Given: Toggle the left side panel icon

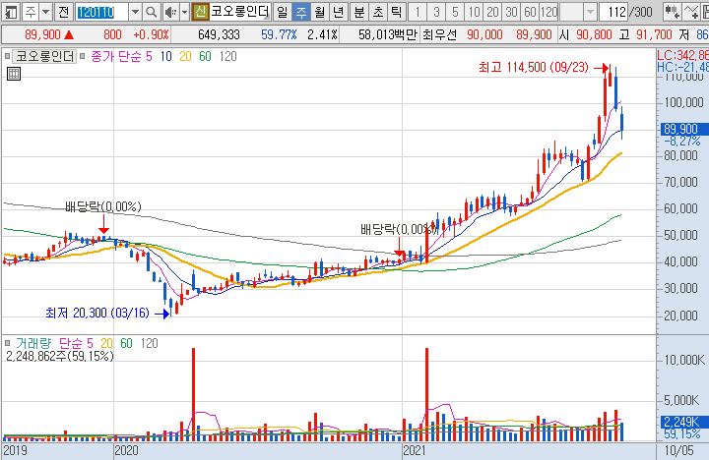Looking at the screenshot, I should click(x=11, y=12).
